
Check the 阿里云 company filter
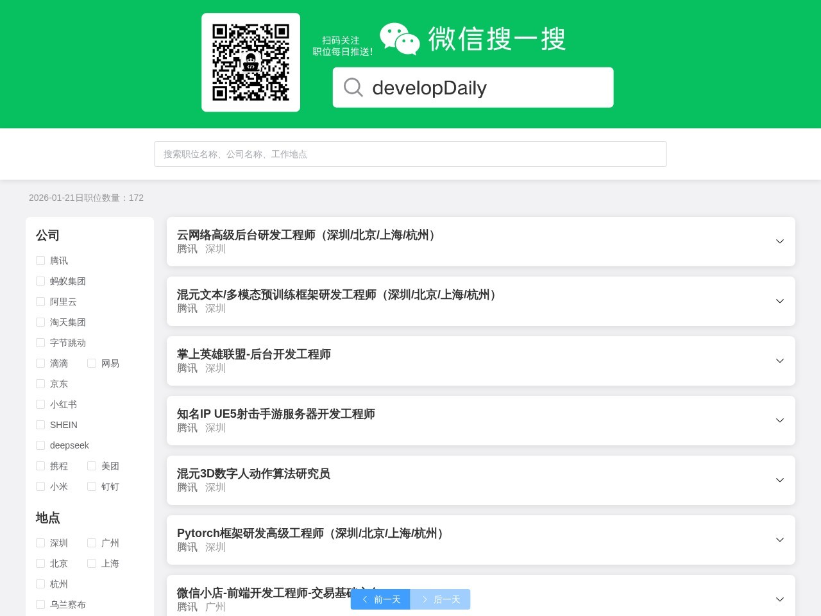40,302
